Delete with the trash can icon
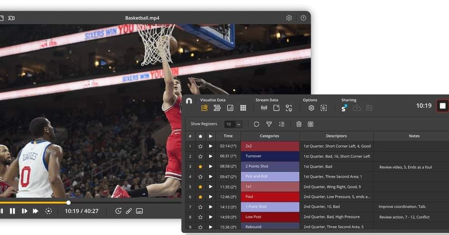Screen dimensions: 449x235 coord(299,124)
